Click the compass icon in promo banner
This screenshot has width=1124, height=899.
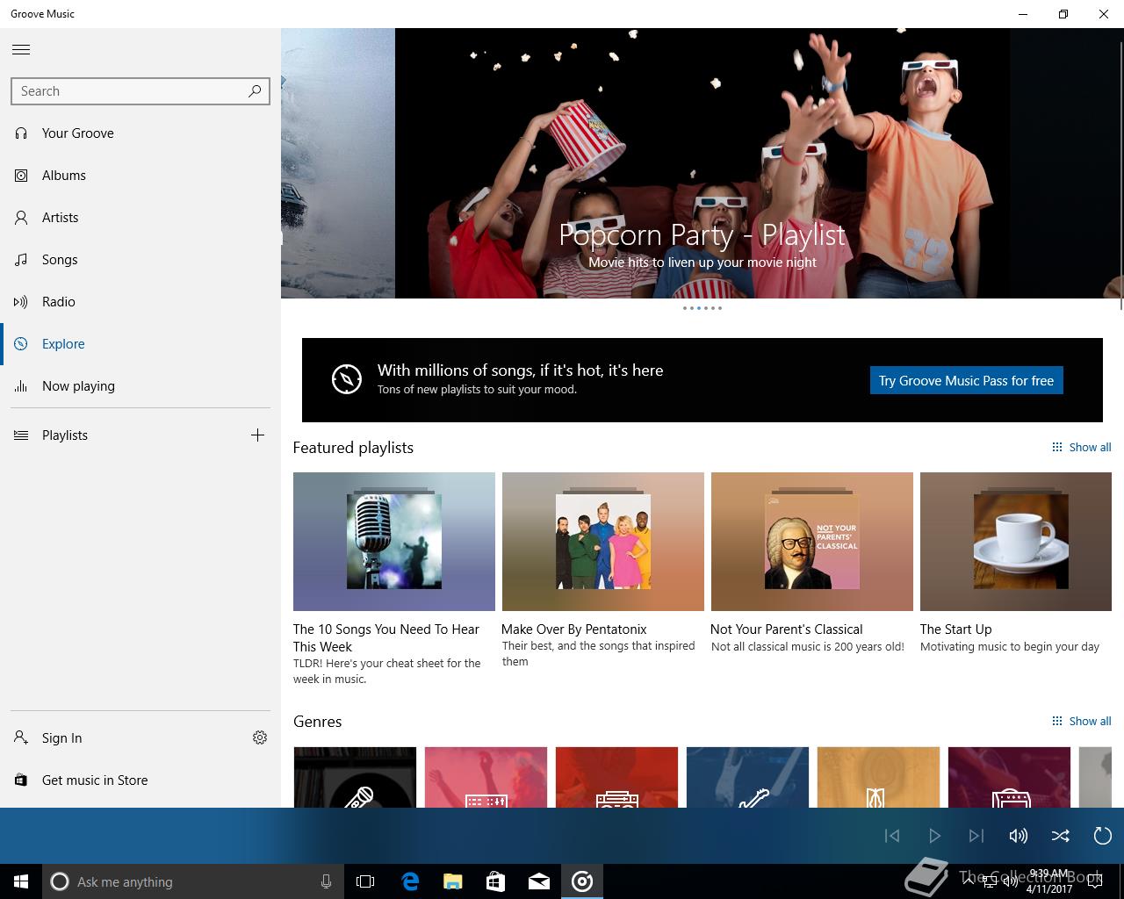coord(347,379)
